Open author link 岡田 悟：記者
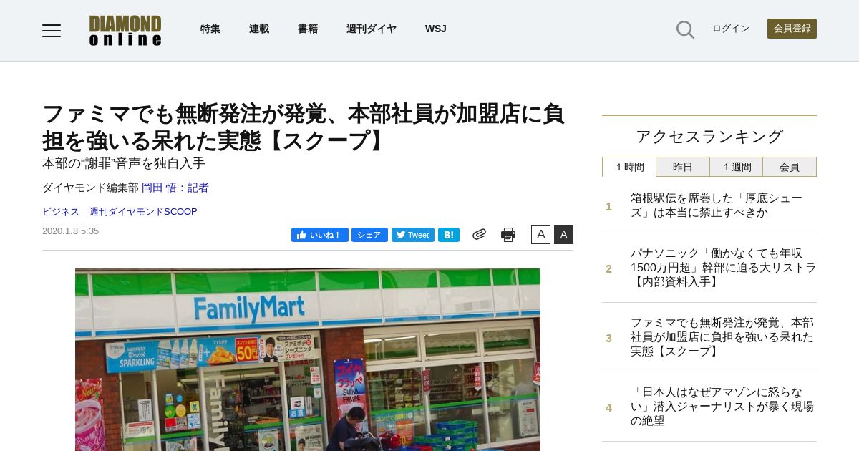859x451 pixels. coord(175,188)
